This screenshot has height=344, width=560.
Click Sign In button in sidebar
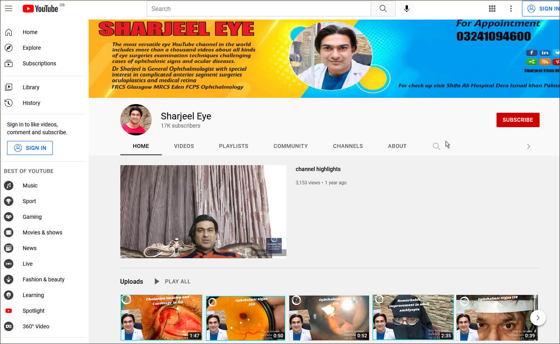(30, 148)
